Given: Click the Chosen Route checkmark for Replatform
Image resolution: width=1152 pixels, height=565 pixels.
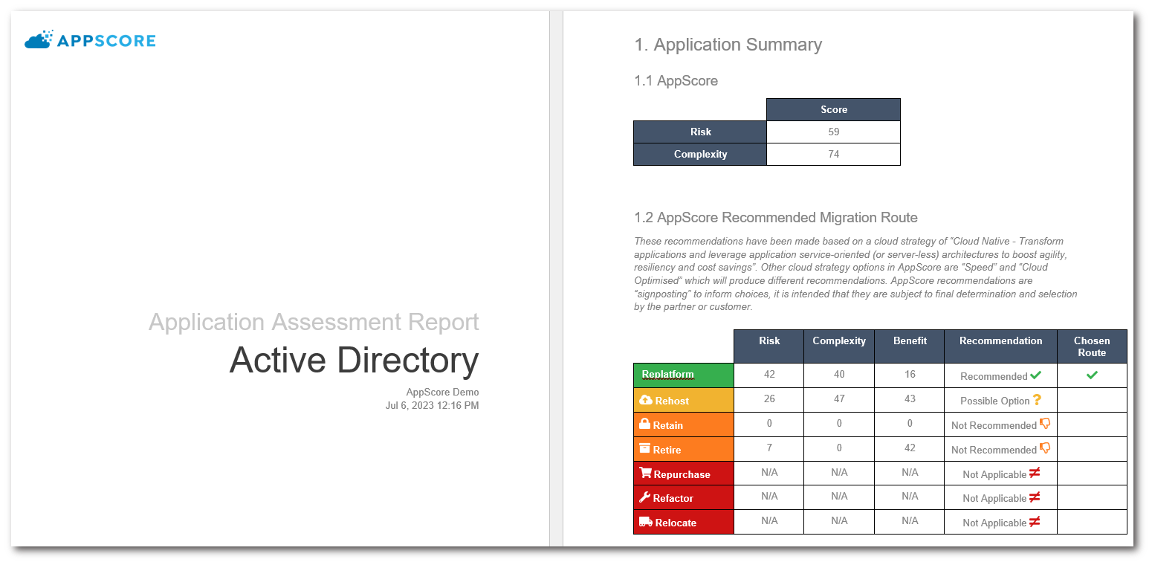Looking at the screenshot, I should 1091,375.
